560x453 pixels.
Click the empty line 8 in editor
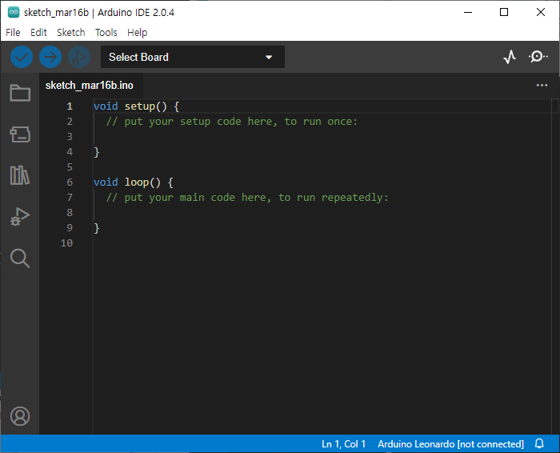pos(322,213)
